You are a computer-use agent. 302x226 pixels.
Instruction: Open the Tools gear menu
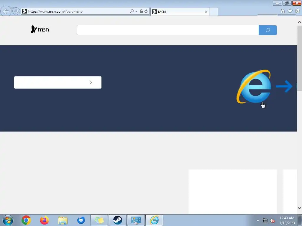(297, 11)
